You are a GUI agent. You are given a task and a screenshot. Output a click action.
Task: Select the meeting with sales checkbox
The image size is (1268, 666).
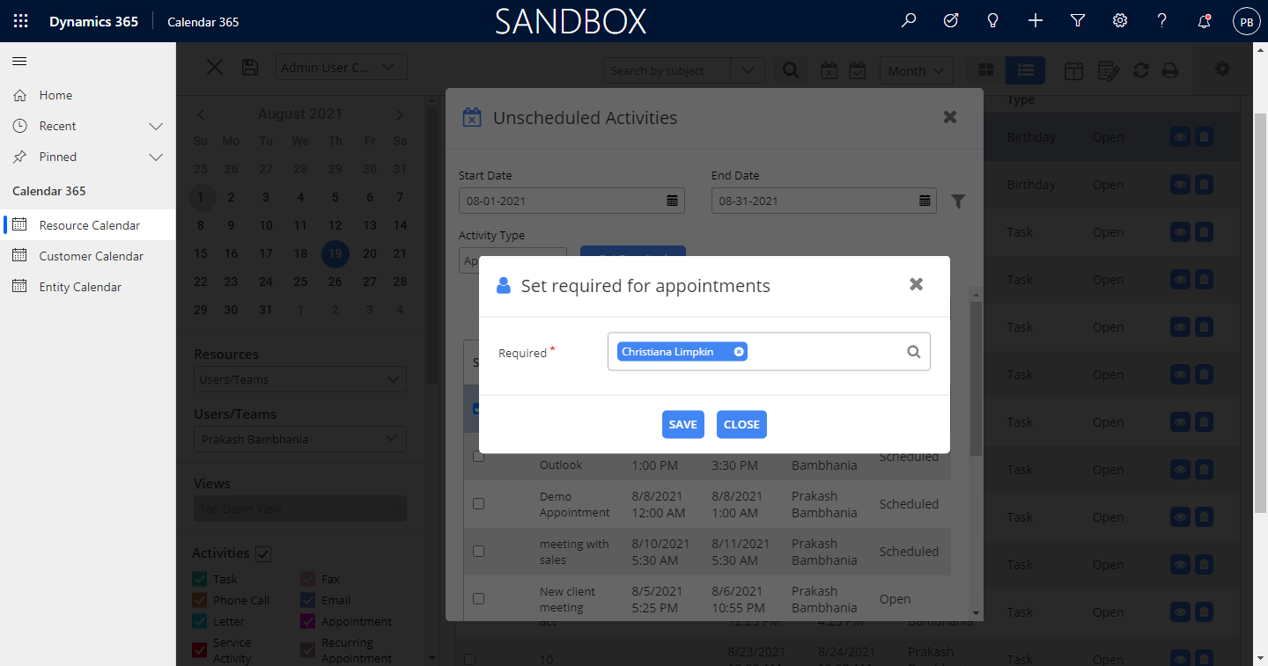[x=478, y=552]
